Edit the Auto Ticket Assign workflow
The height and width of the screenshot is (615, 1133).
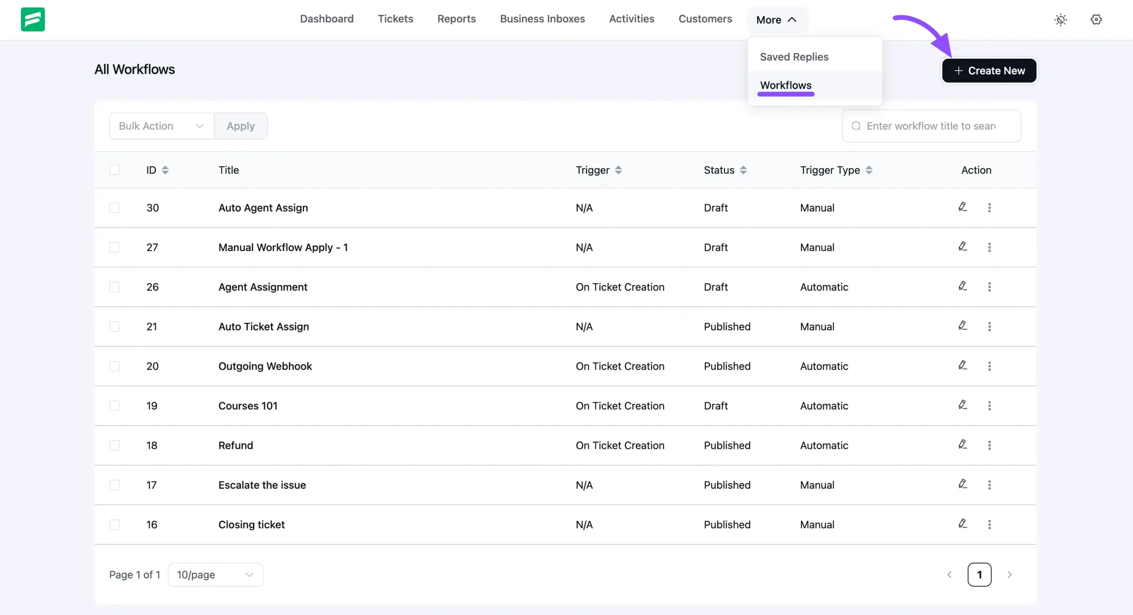pos(963,325)
